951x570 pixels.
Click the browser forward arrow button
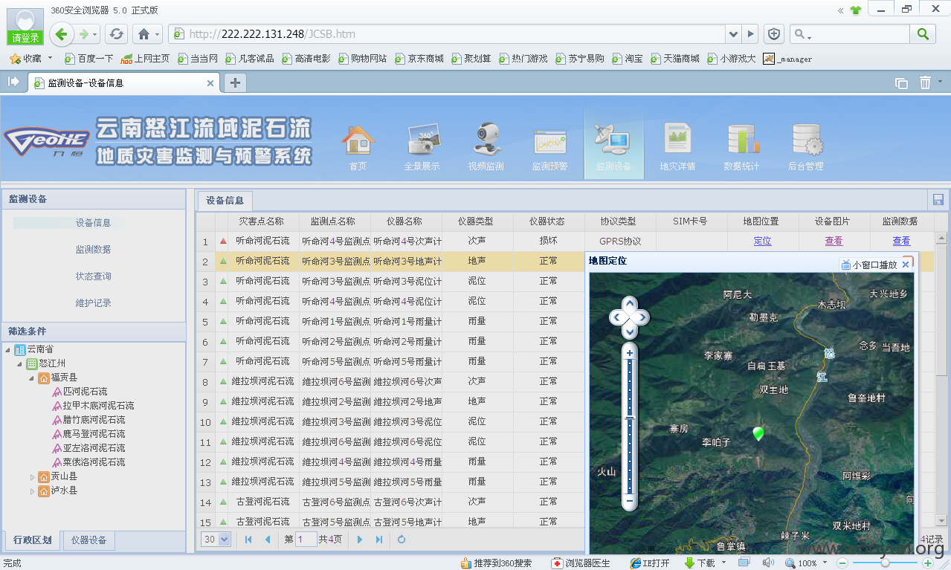84,34
